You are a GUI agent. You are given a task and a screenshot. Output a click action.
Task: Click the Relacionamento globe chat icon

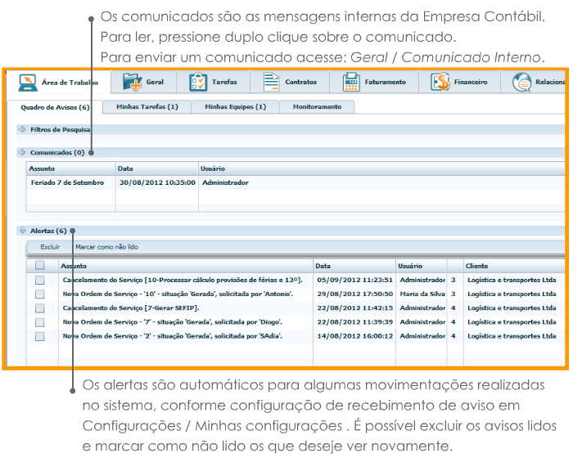tap(522, 82)
